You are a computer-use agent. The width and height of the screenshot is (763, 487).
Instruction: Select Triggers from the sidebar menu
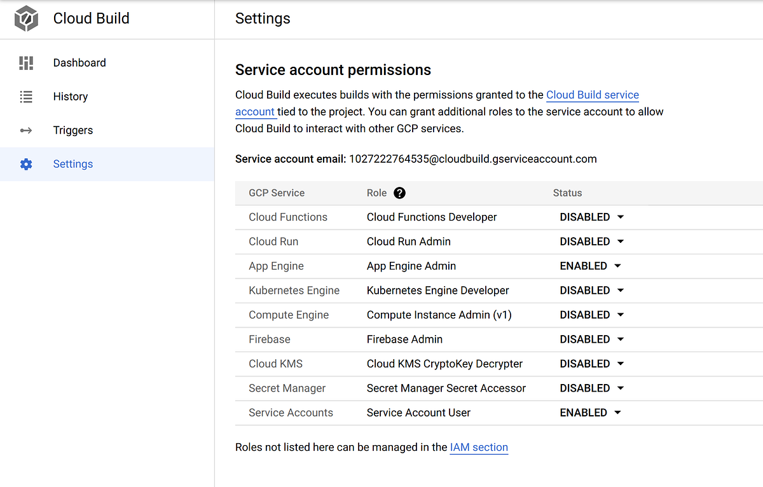point(73,130)
